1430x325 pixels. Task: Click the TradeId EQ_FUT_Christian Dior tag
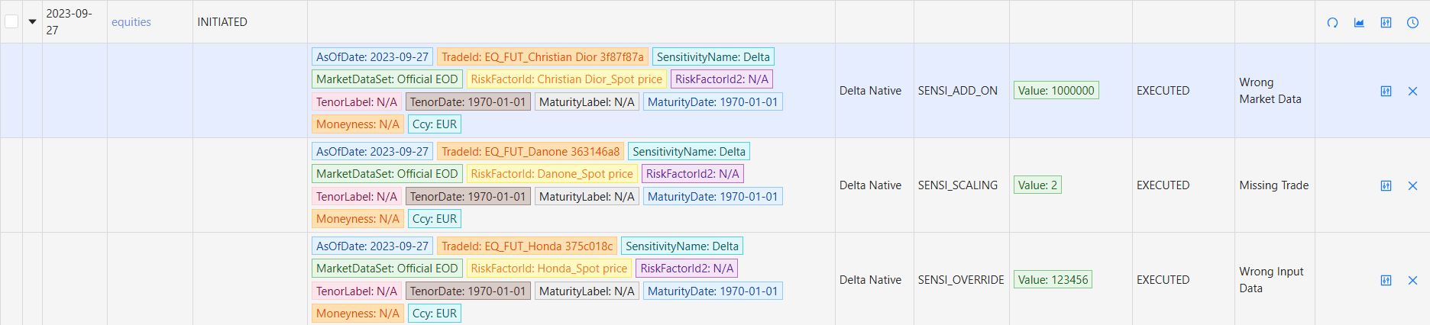pyautogui.click(x=542, y=57)
